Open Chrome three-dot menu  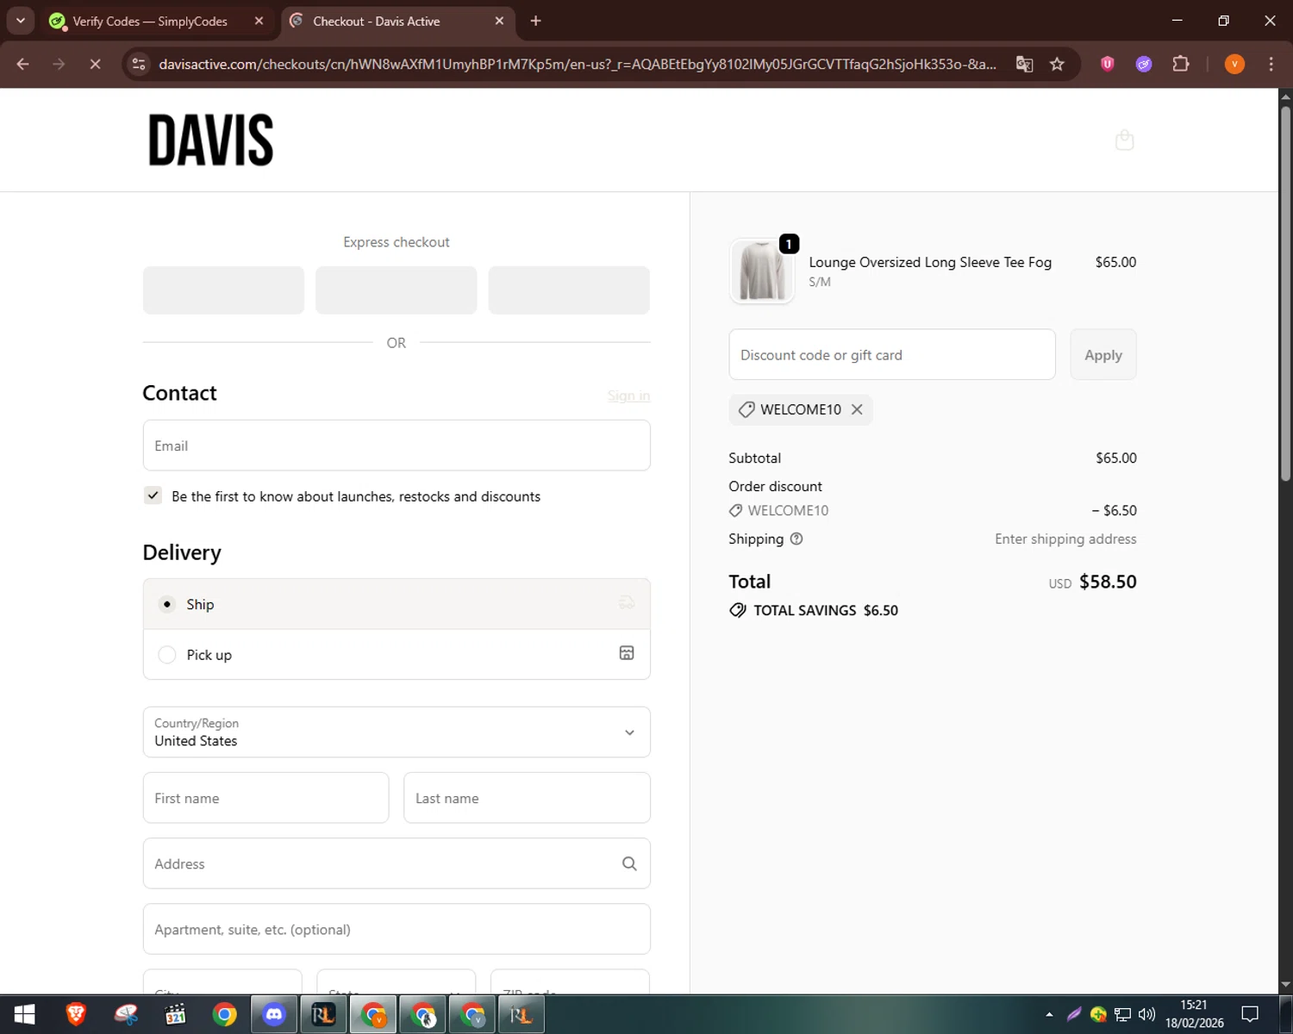[1271, 64]
